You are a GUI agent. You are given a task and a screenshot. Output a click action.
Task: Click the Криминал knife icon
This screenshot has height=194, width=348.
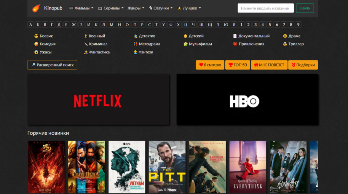[86, 44]
